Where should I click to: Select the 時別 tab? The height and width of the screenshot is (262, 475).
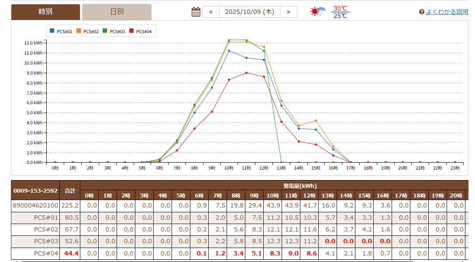click(x=45, y=12)
